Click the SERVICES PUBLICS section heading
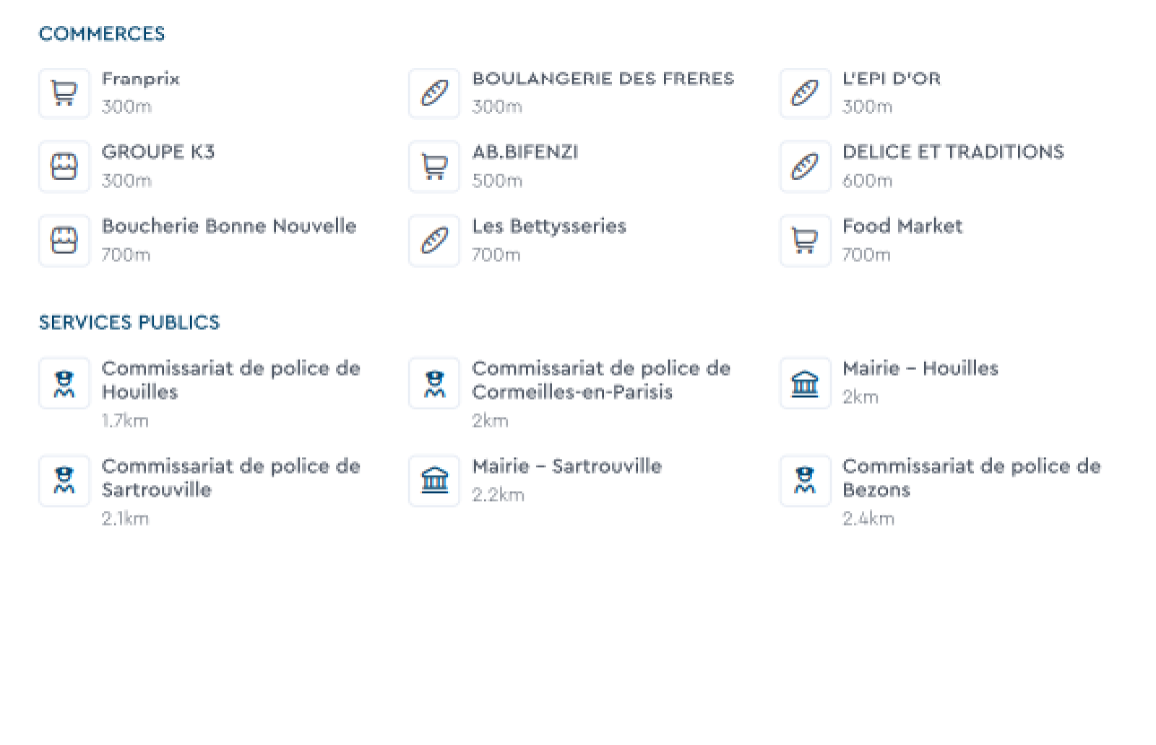 [x=129, y=323]
